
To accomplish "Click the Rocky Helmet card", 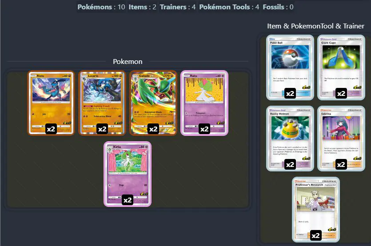I will [290, 139].
